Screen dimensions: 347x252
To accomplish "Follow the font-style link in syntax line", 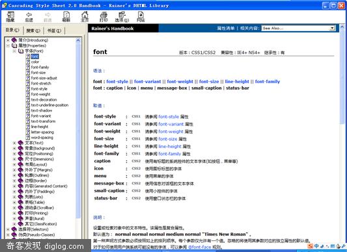I will click(x=117, y=81).
